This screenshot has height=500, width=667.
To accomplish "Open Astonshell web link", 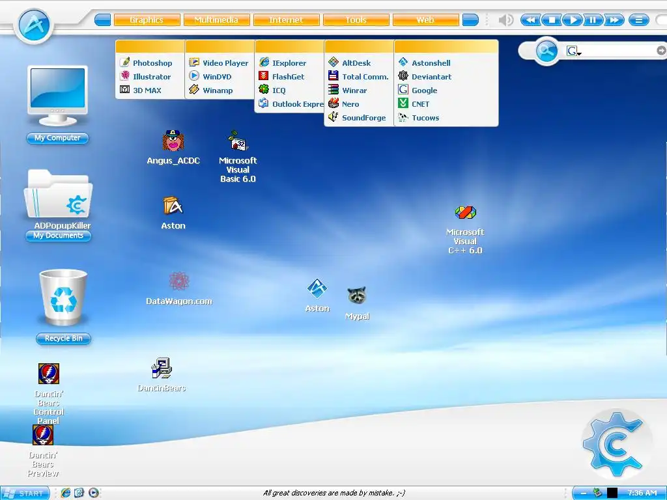I will coord(425,63).
